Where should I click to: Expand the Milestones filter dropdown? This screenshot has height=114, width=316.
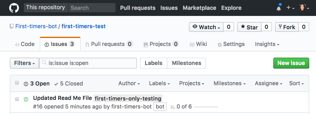[x=230, y=83]
